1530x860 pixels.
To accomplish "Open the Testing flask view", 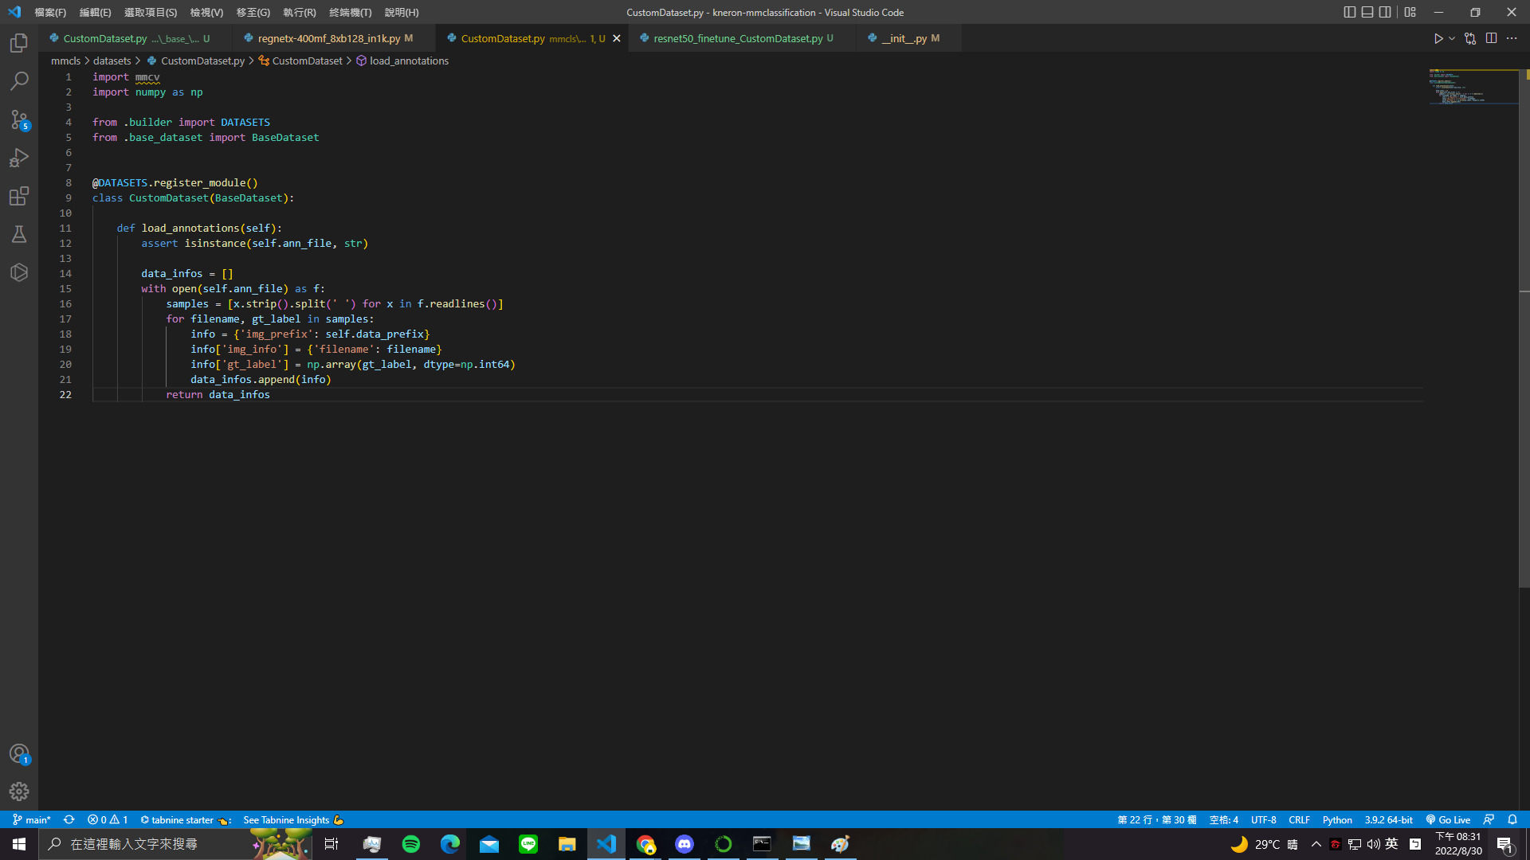I will point(19,234).
